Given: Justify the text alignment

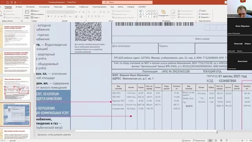Looking at the screenshot, I should (99, 17).
